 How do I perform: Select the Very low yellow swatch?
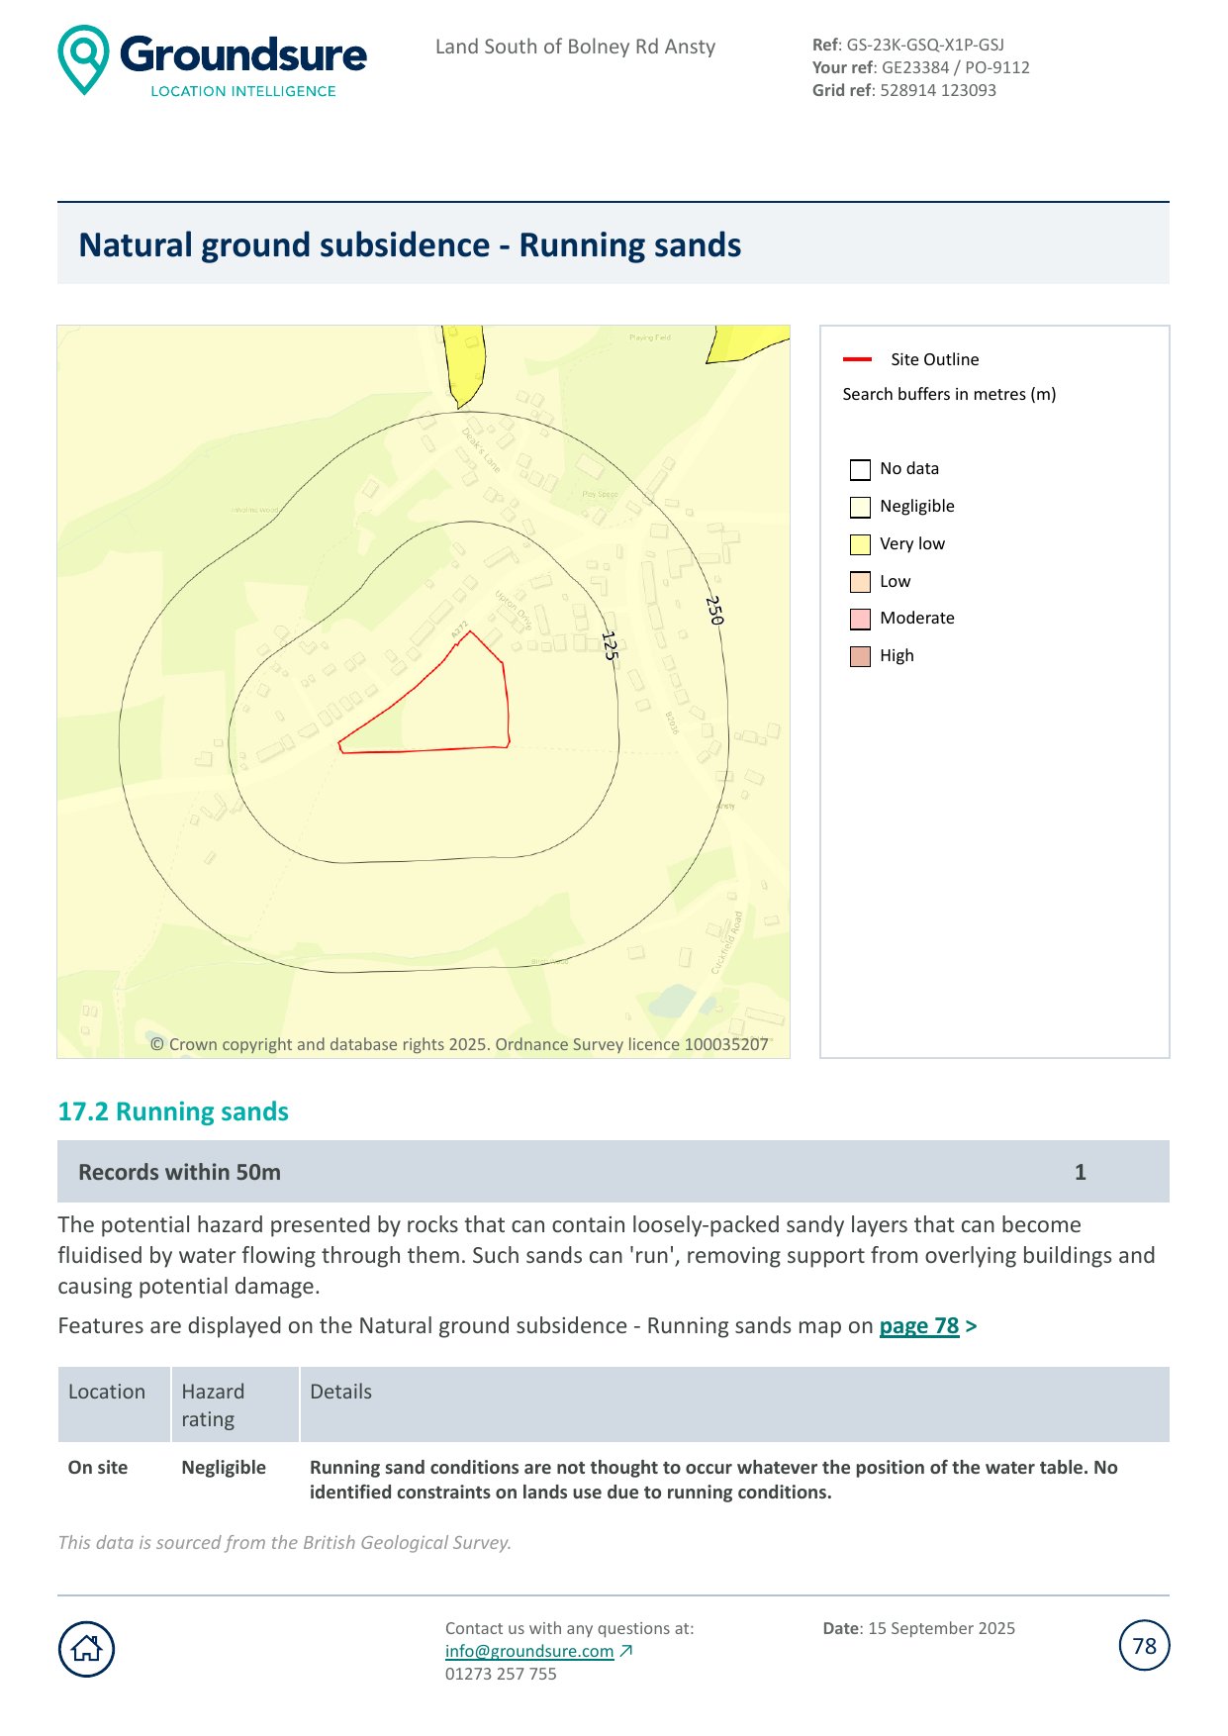tap(860, 544)
